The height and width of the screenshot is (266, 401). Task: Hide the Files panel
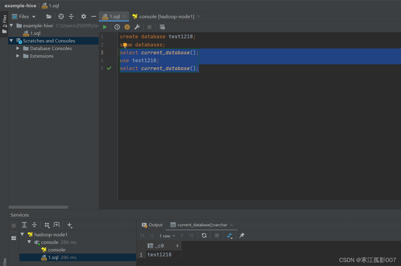pos(94,16)
